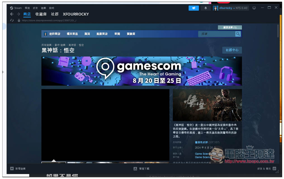Open 實驗室 store link
The image size is (284, 179).
131,34
